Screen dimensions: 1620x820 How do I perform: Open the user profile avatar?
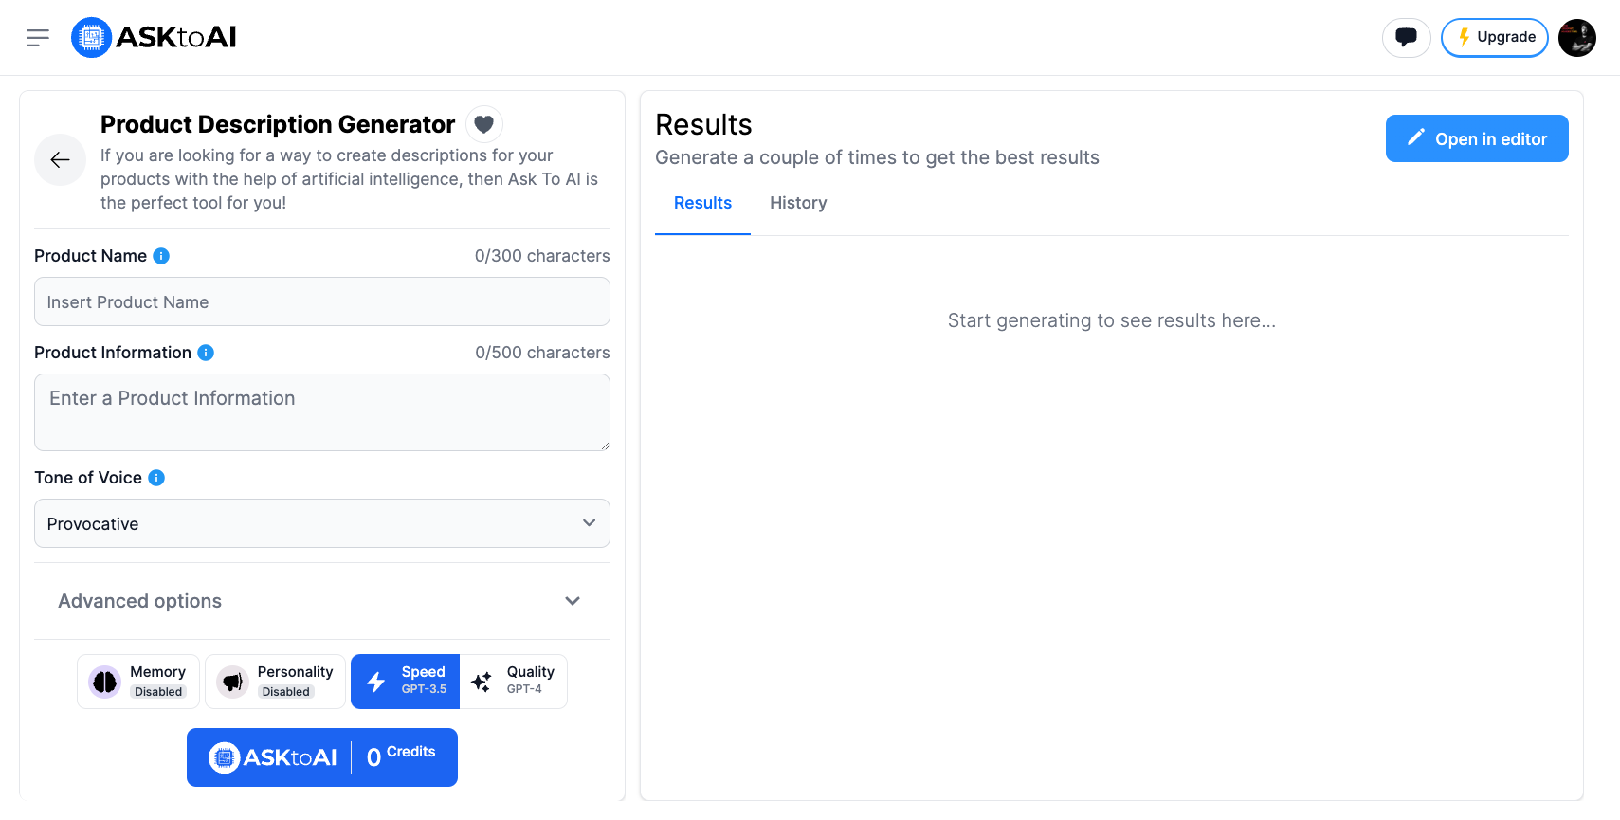tap(1577, 38)
